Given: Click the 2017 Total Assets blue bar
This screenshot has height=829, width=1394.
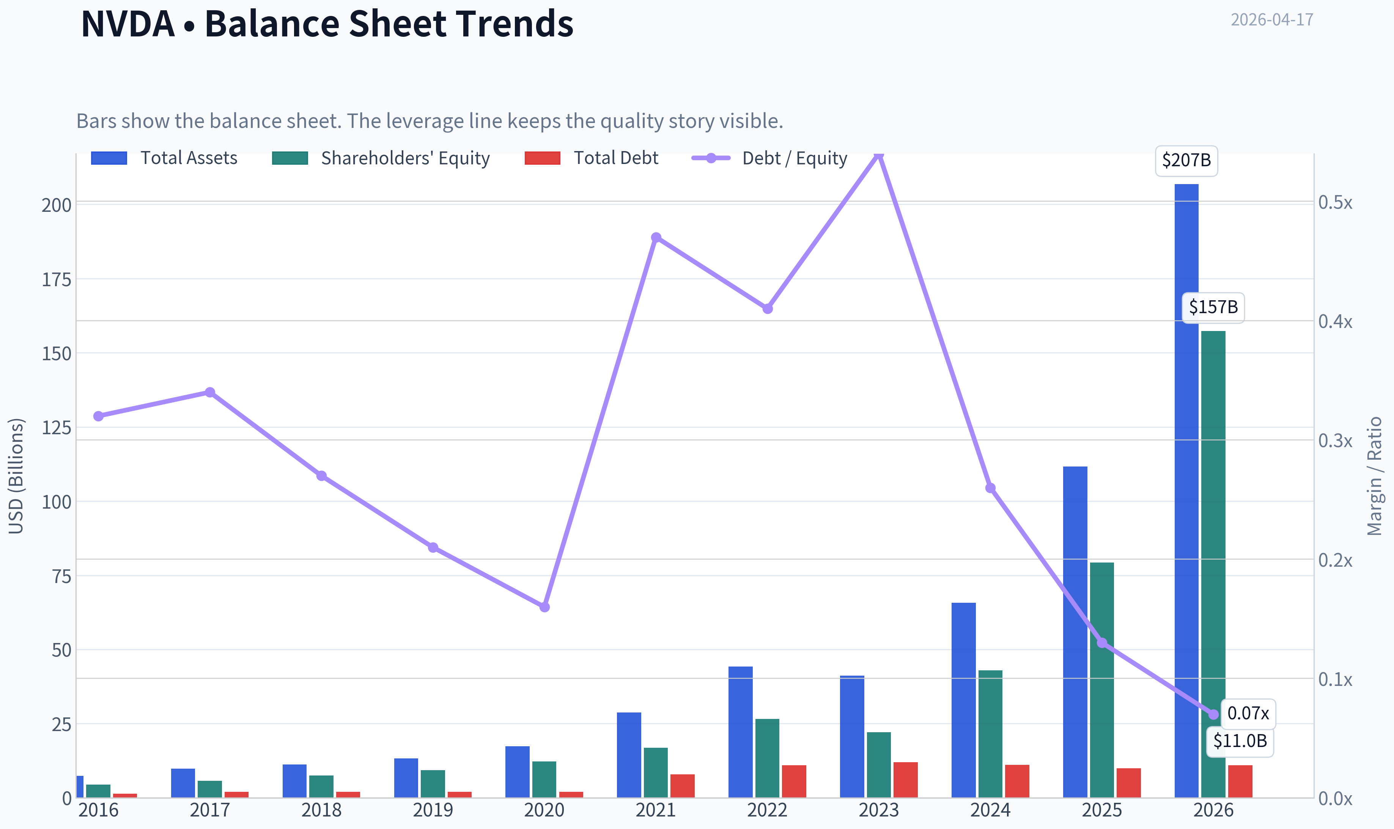Looking at the screenshot, I should [x=183, y=783].
